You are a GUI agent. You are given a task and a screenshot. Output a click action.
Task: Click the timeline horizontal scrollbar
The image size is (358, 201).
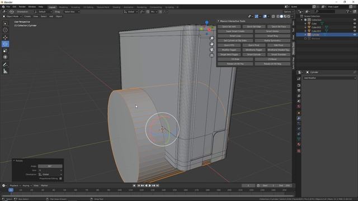click(x=147, y=195)
